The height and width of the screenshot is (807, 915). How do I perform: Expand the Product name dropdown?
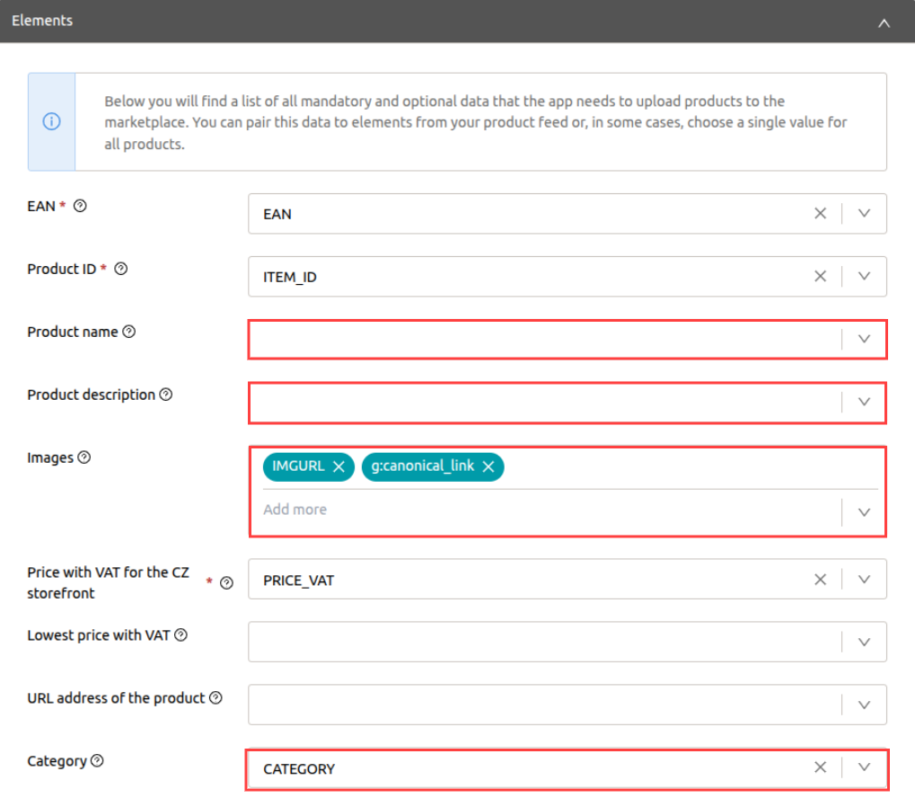pos(864,340)
